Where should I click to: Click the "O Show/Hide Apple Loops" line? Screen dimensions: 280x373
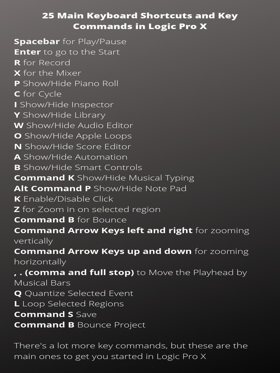click(73, 136)
